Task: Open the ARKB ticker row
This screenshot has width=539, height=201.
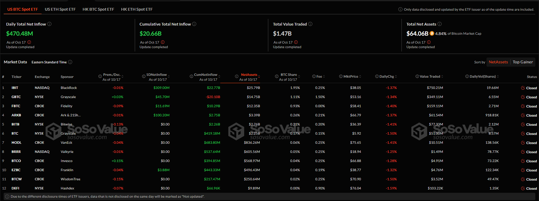Action: tap(269, 115)
